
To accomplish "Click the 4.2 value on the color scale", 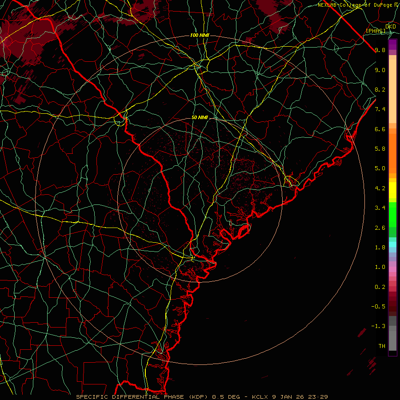I will [x=380, y=188].
